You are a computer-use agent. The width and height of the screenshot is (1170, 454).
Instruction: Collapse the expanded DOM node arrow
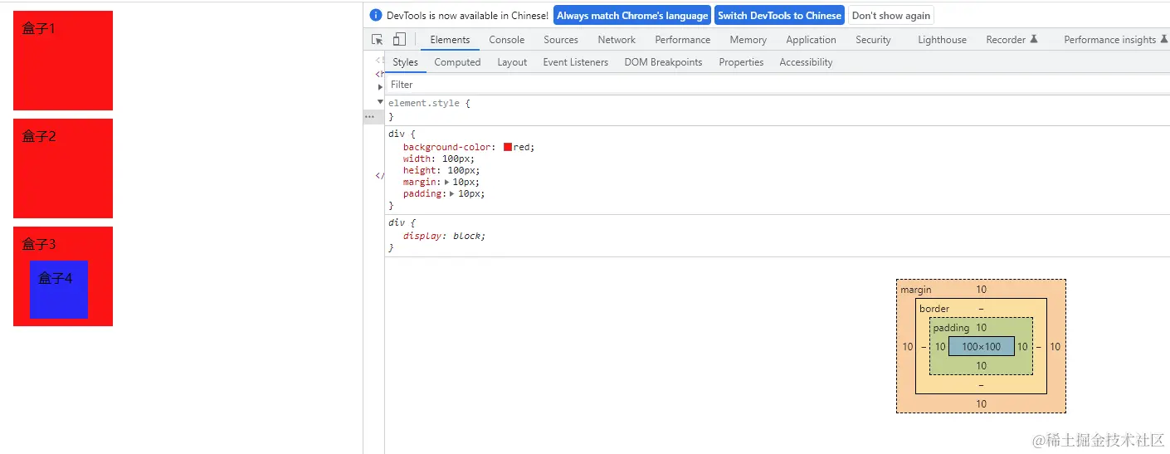(x=380, y=101)
